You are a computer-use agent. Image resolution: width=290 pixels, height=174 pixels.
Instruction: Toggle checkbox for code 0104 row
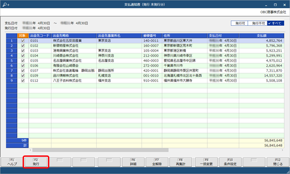coord(23,56)
